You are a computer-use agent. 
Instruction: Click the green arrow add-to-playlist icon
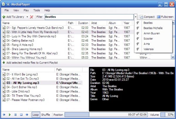[4, 63]
